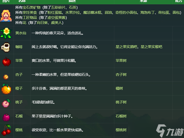Viewport: 184px width, 138px height.
Task: Follow the 樱桃树 source link
Action: [121, 130]
